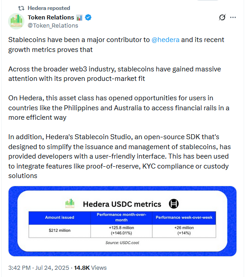
Task: Click the Token Relations display name
Action: click(x=51, y=18)
